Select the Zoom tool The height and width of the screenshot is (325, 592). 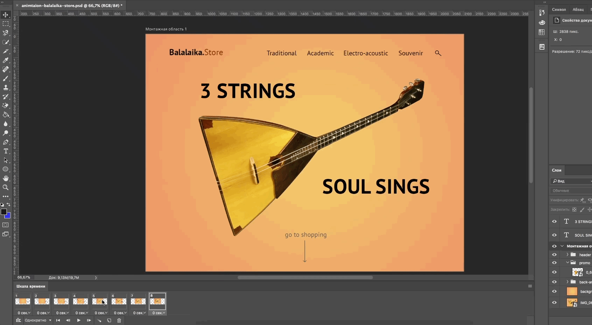click(x=6, y=187)
